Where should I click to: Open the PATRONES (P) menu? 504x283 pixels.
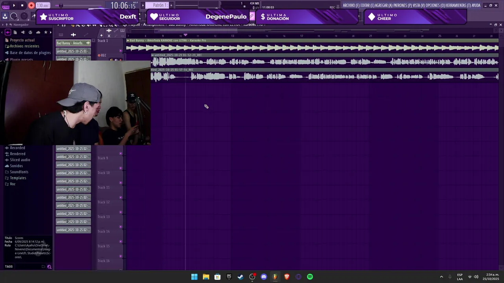[x=403, y=6]
